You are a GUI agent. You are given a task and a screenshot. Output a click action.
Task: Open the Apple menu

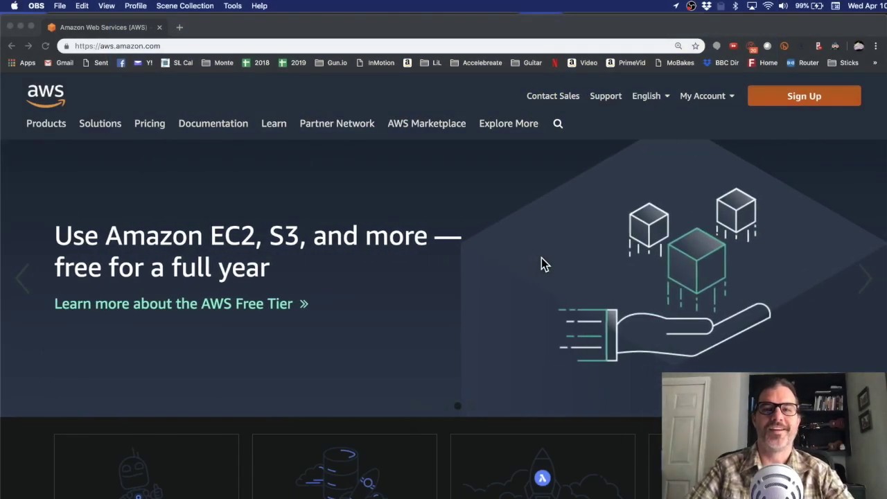click(x=14, y=6)
